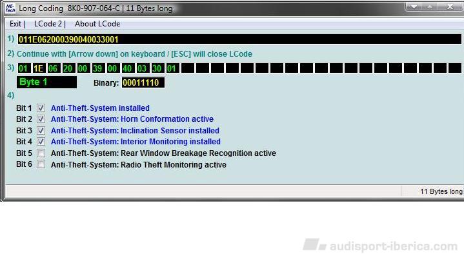Select byte cell with value 40

127,68
